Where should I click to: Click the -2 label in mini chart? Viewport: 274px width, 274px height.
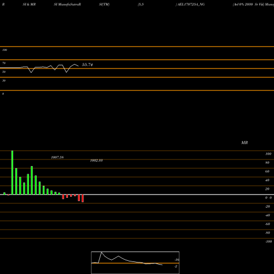pos(176,266)
